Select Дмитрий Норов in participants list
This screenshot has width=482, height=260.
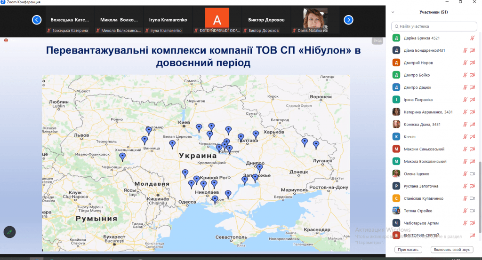418,63
